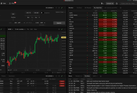Cancel the LMT 134.23 buy order
Image resolution: width=137 pixels, height=93 pixels.
62,83
